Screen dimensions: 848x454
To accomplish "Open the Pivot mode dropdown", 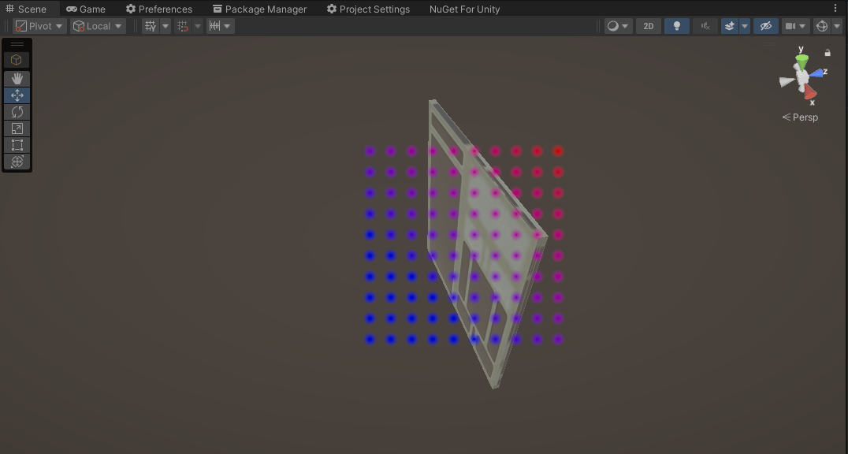I will tap(39, 25).
